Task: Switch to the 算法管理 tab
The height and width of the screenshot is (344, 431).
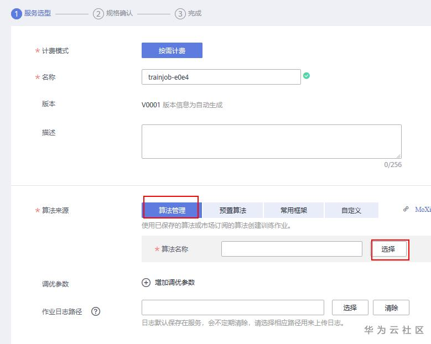Action: coord(172,210)
